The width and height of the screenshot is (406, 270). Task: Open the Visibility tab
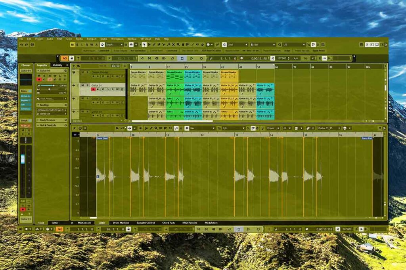point(57,65)
